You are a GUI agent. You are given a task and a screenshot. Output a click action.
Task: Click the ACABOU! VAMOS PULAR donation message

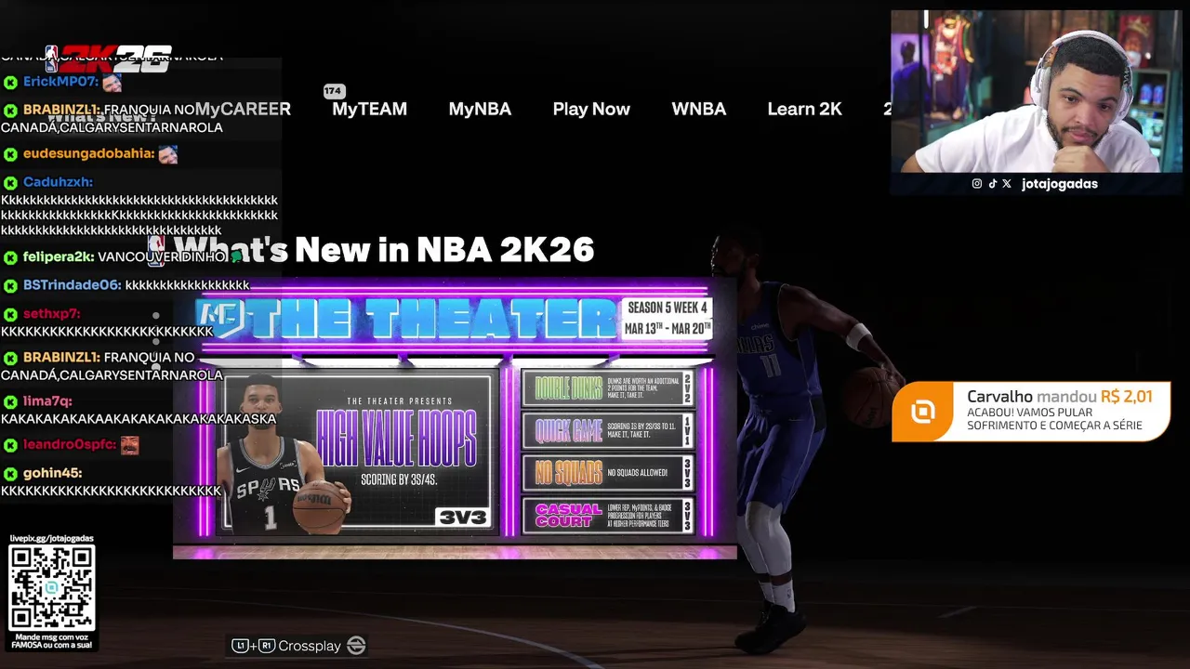(1055, 419)
